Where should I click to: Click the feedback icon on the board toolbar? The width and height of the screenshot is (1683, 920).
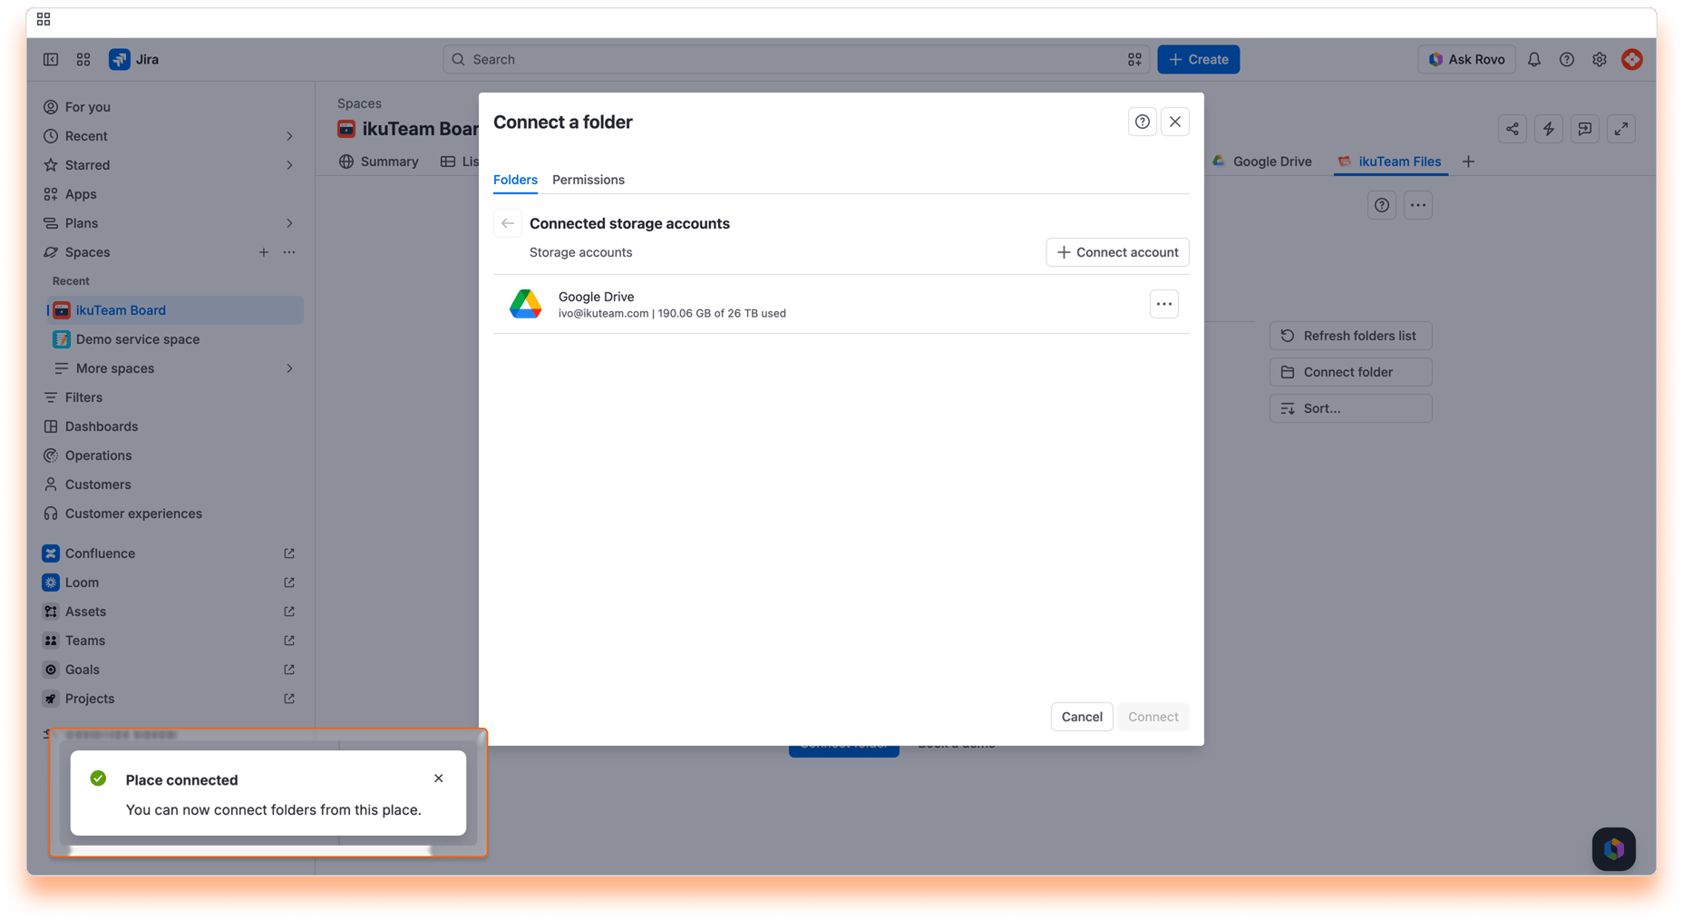pos(1585,129)
